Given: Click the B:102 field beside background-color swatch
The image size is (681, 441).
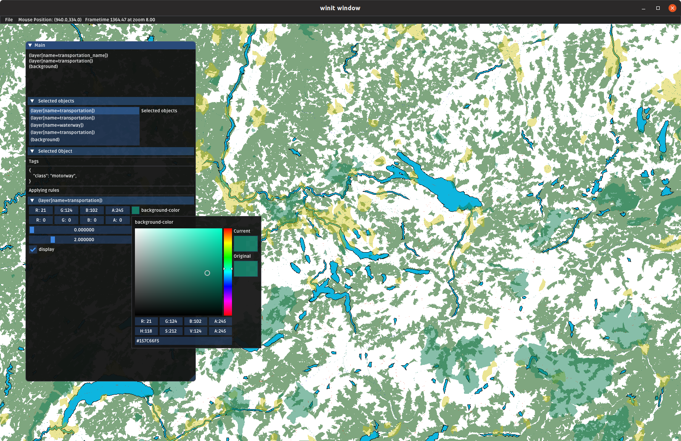Looking at the screenshot, I should coord(92,210).
